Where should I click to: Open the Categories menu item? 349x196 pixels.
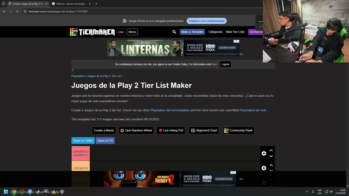pos(215,32)
